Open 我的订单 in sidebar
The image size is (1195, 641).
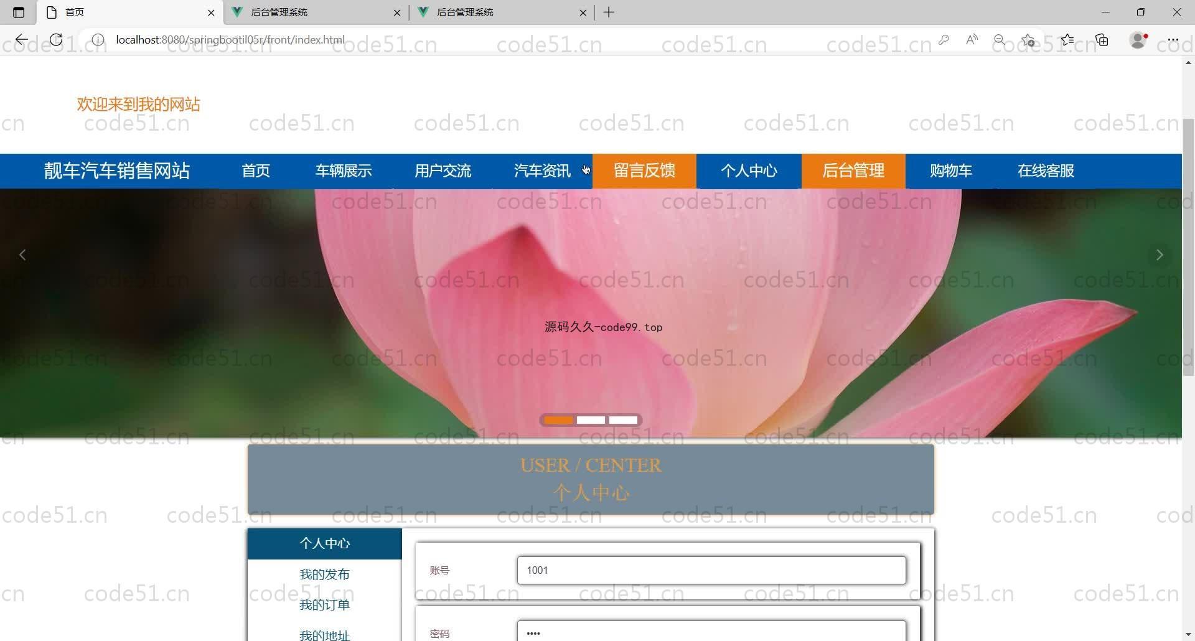coord(325,605)
